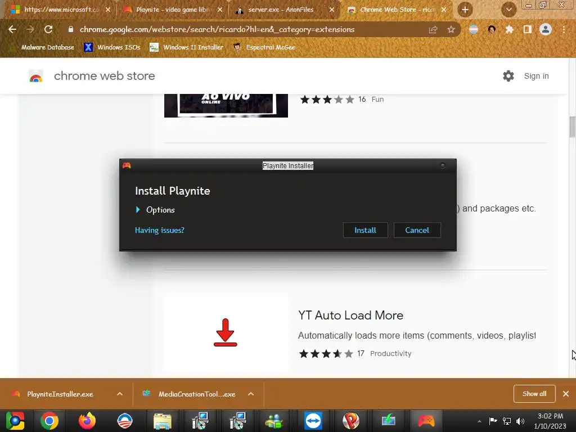Show all downloads
The width and height of the screenshot is (576, 432).
pyautogui.click(x=534, y=394)
